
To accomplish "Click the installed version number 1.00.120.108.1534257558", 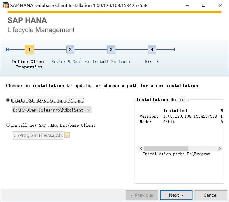I will point(190,116).
